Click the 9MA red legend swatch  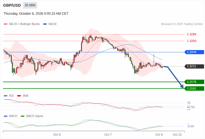19,96
